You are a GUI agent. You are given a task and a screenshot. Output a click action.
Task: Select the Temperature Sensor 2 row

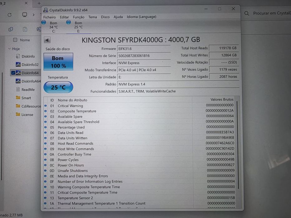click(139, 198)
